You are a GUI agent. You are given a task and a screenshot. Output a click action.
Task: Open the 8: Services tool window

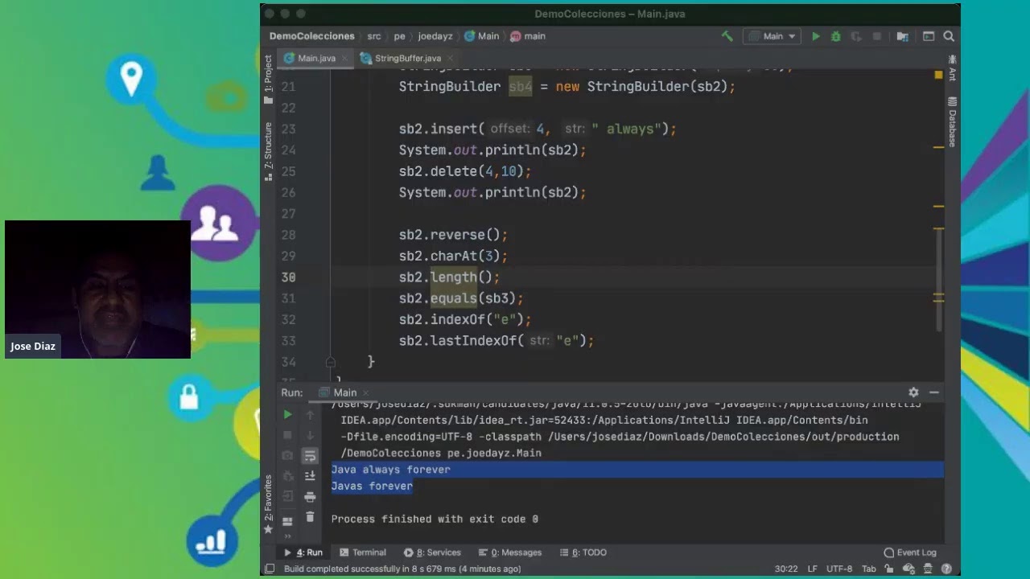(x=432, y=552)
